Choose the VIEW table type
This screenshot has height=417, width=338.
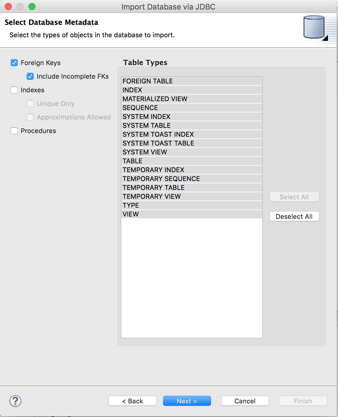[x=131, y=214]
